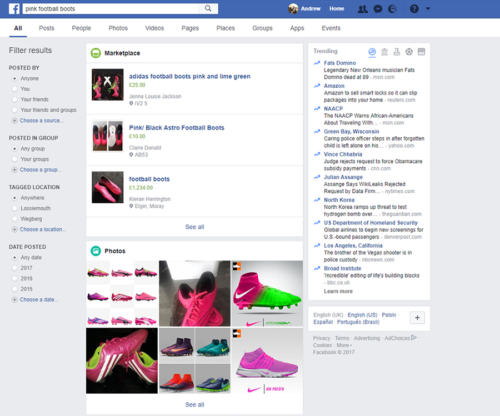Click the plus icon beside Choose a date

[14, 300]
